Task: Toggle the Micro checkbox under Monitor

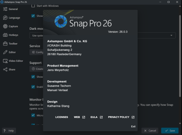Action: click(x=33, y=115)
